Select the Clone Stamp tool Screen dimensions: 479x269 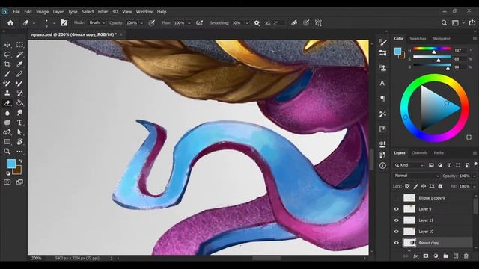[x=7, y=93]
